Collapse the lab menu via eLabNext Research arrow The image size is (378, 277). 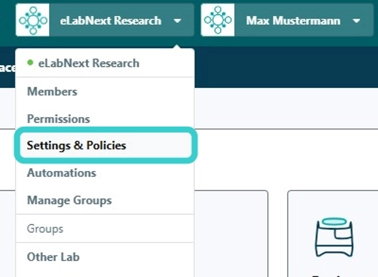coord(178,21)
